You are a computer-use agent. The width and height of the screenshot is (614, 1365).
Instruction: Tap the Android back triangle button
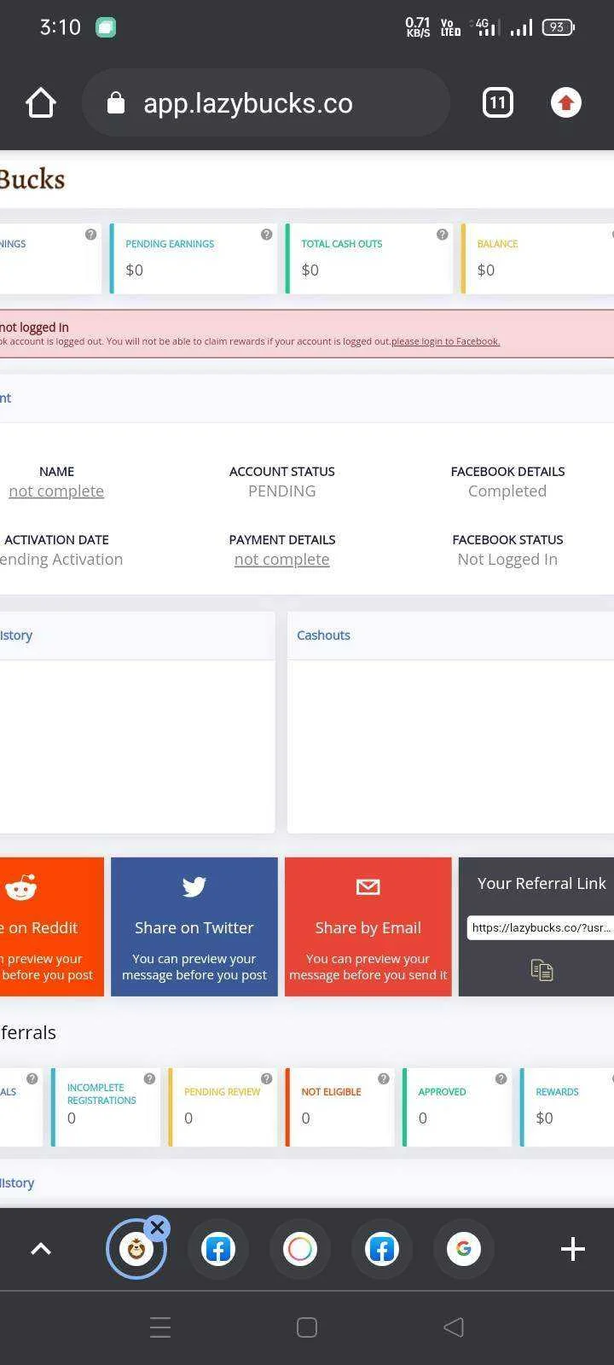click(x=454, y=1327)
